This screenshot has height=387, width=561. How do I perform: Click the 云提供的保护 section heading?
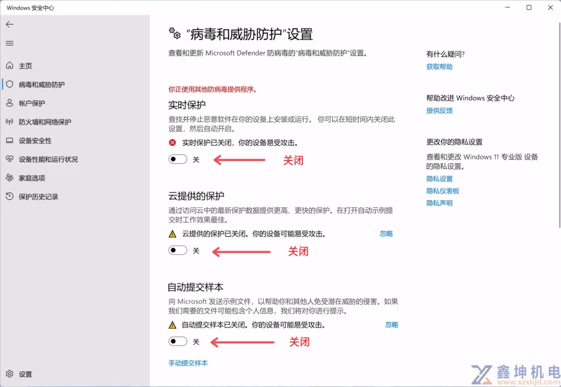click(196, 196)
